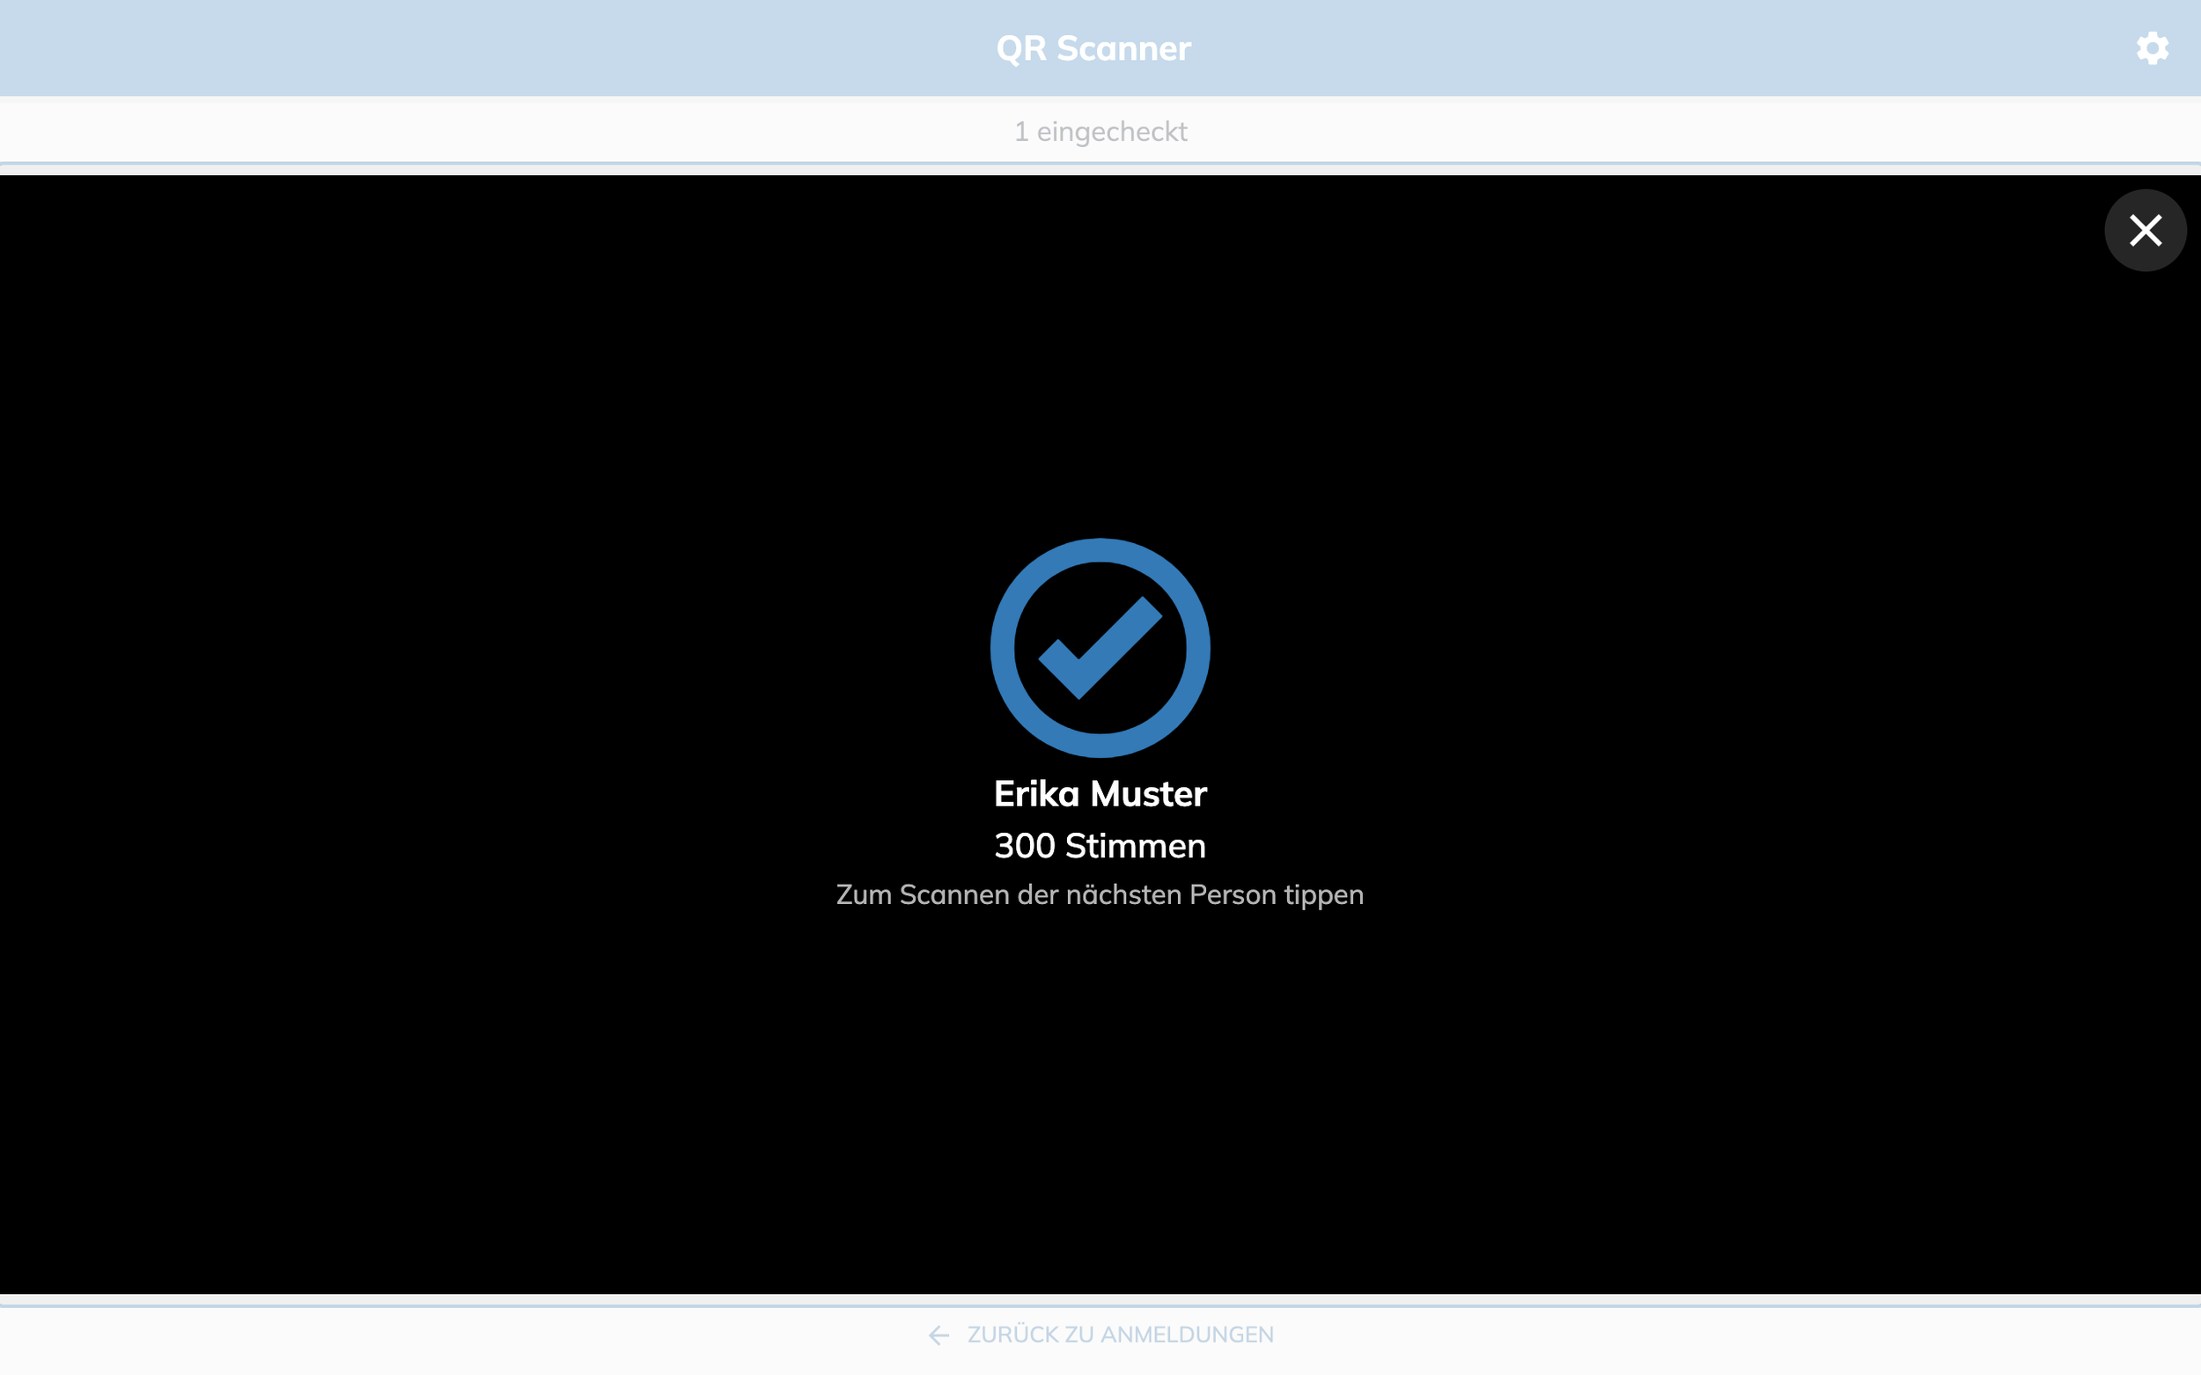Screen dimensions: 2201x1375
Task: Tap the blue checkmark circle icon
Action: pos(1100,648)
